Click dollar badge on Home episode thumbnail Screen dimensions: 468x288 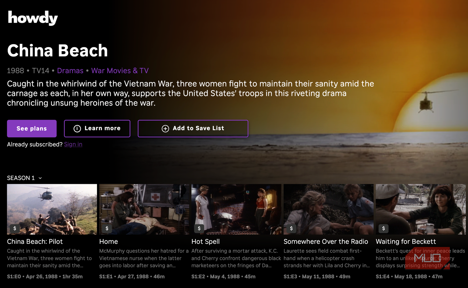tap(107, 228)
